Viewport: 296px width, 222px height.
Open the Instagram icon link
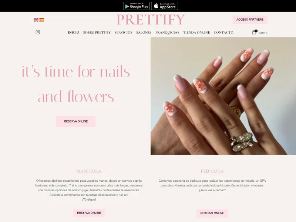point(38,32)
